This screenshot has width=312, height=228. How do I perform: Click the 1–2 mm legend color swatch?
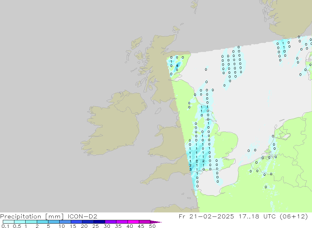point(31,222)
